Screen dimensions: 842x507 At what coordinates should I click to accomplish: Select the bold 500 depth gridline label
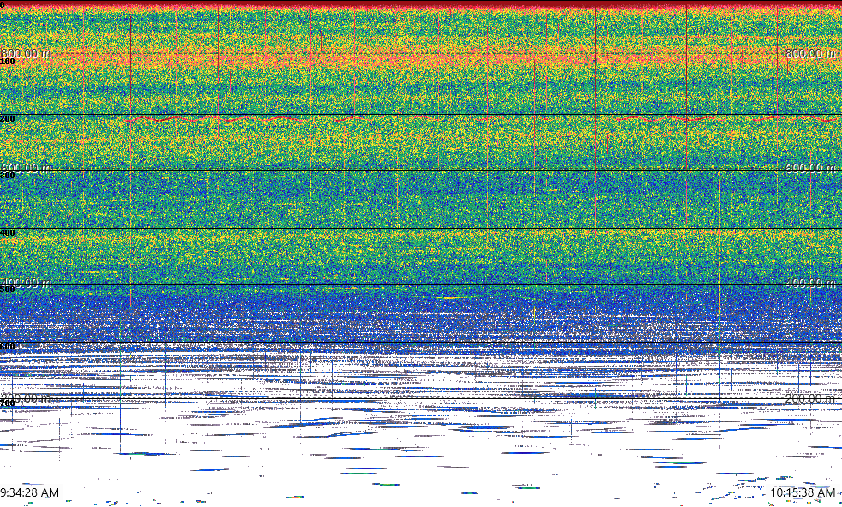point(8,289)
